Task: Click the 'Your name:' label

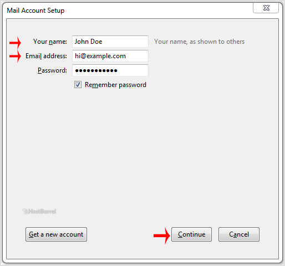Action: tap(50, 42)
